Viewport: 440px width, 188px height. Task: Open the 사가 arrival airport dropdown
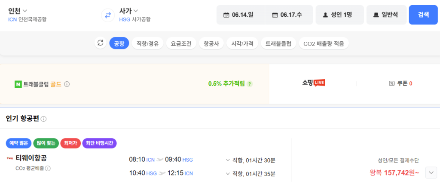click(128, 10)
